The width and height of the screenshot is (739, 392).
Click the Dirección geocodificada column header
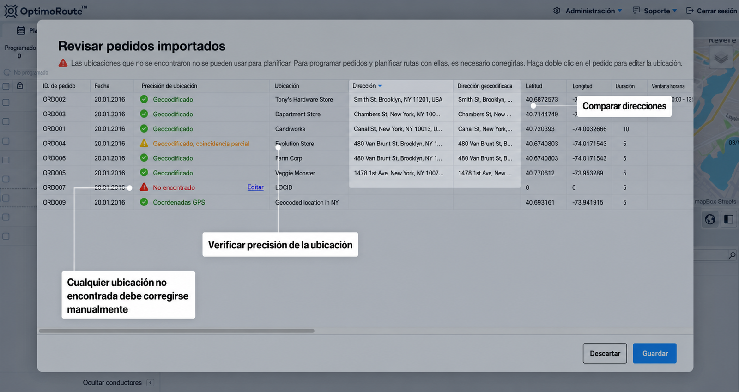tap(485, 86)
